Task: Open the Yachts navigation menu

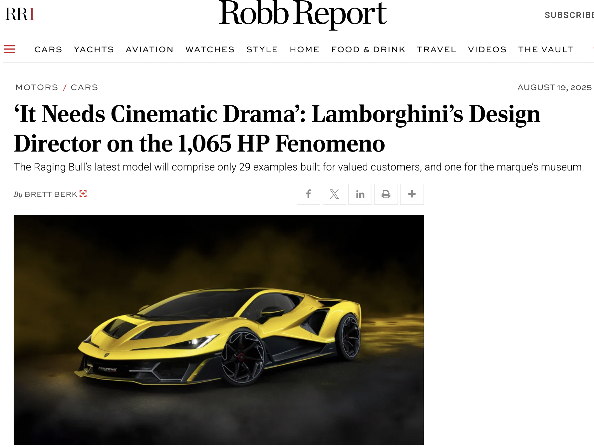Action: click(94, 50)
